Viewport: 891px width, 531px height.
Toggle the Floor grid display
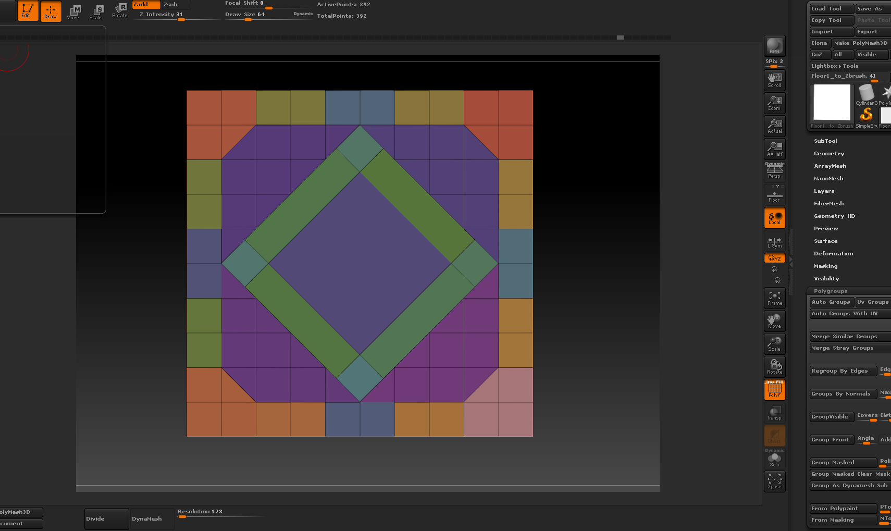pos(774,195)
